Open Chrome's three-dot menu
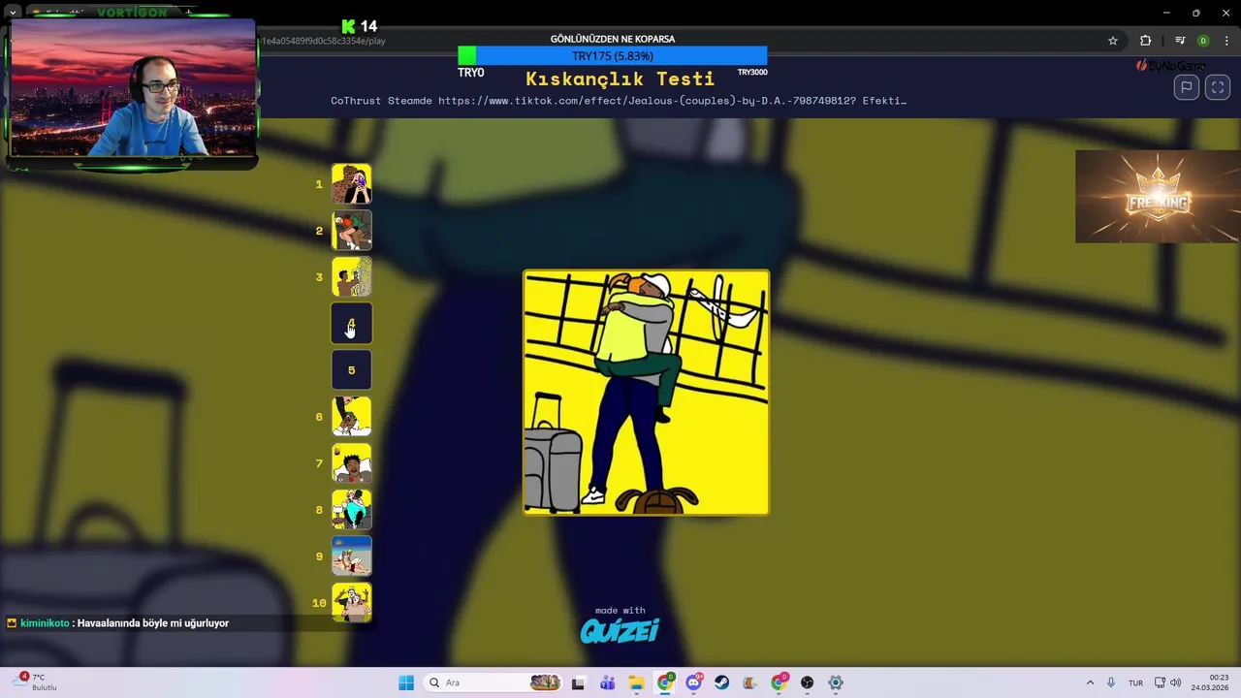The width and height of the screenshot is (1241, 698). [x=1226, y=41]
